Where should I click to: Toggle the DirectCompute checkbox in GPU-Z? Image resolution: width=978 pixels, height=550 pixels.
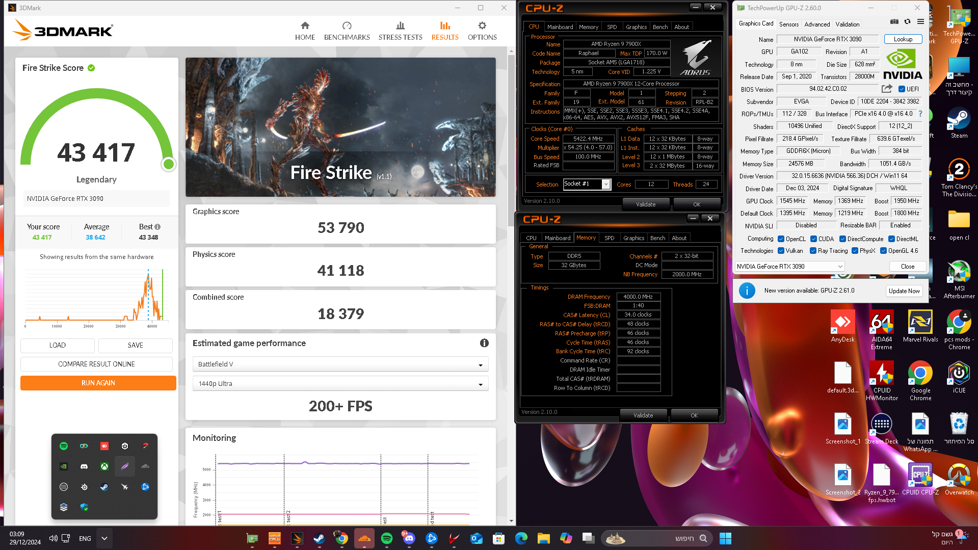[x=842, y=239]
